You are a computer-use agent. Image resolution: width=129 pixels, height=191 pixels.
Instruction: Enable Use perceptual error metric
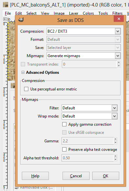tap(26, 89)
